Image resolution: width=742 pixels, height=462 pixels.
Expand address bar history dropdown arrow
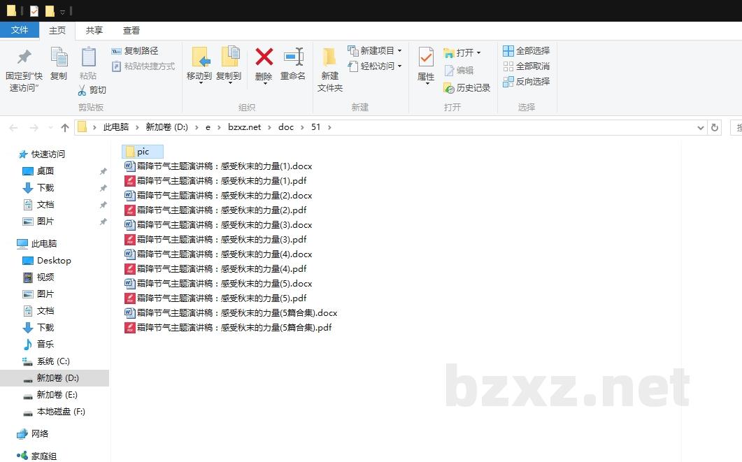[701, 127]
